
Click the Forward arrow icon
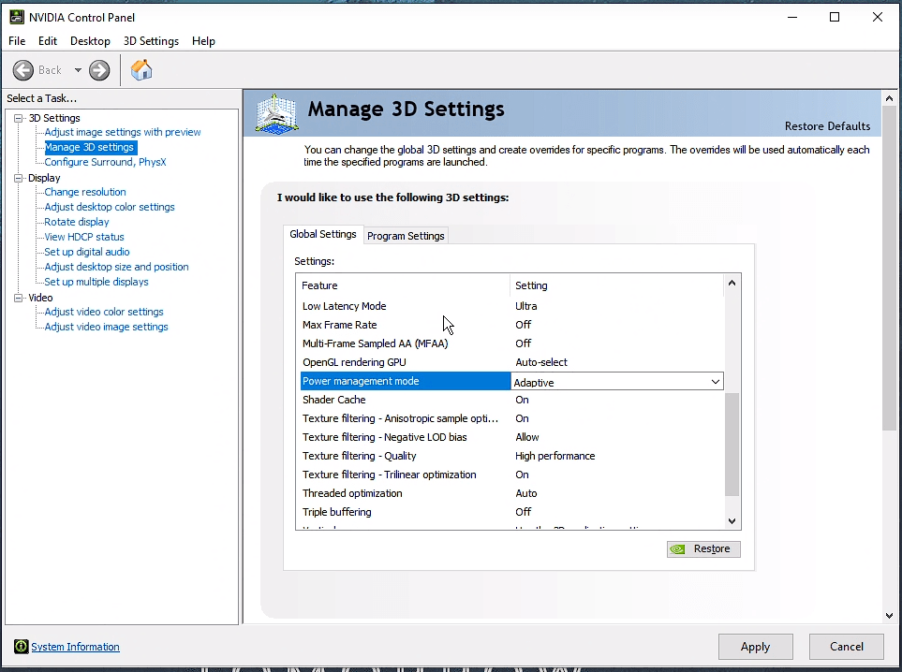pos(99,70)
